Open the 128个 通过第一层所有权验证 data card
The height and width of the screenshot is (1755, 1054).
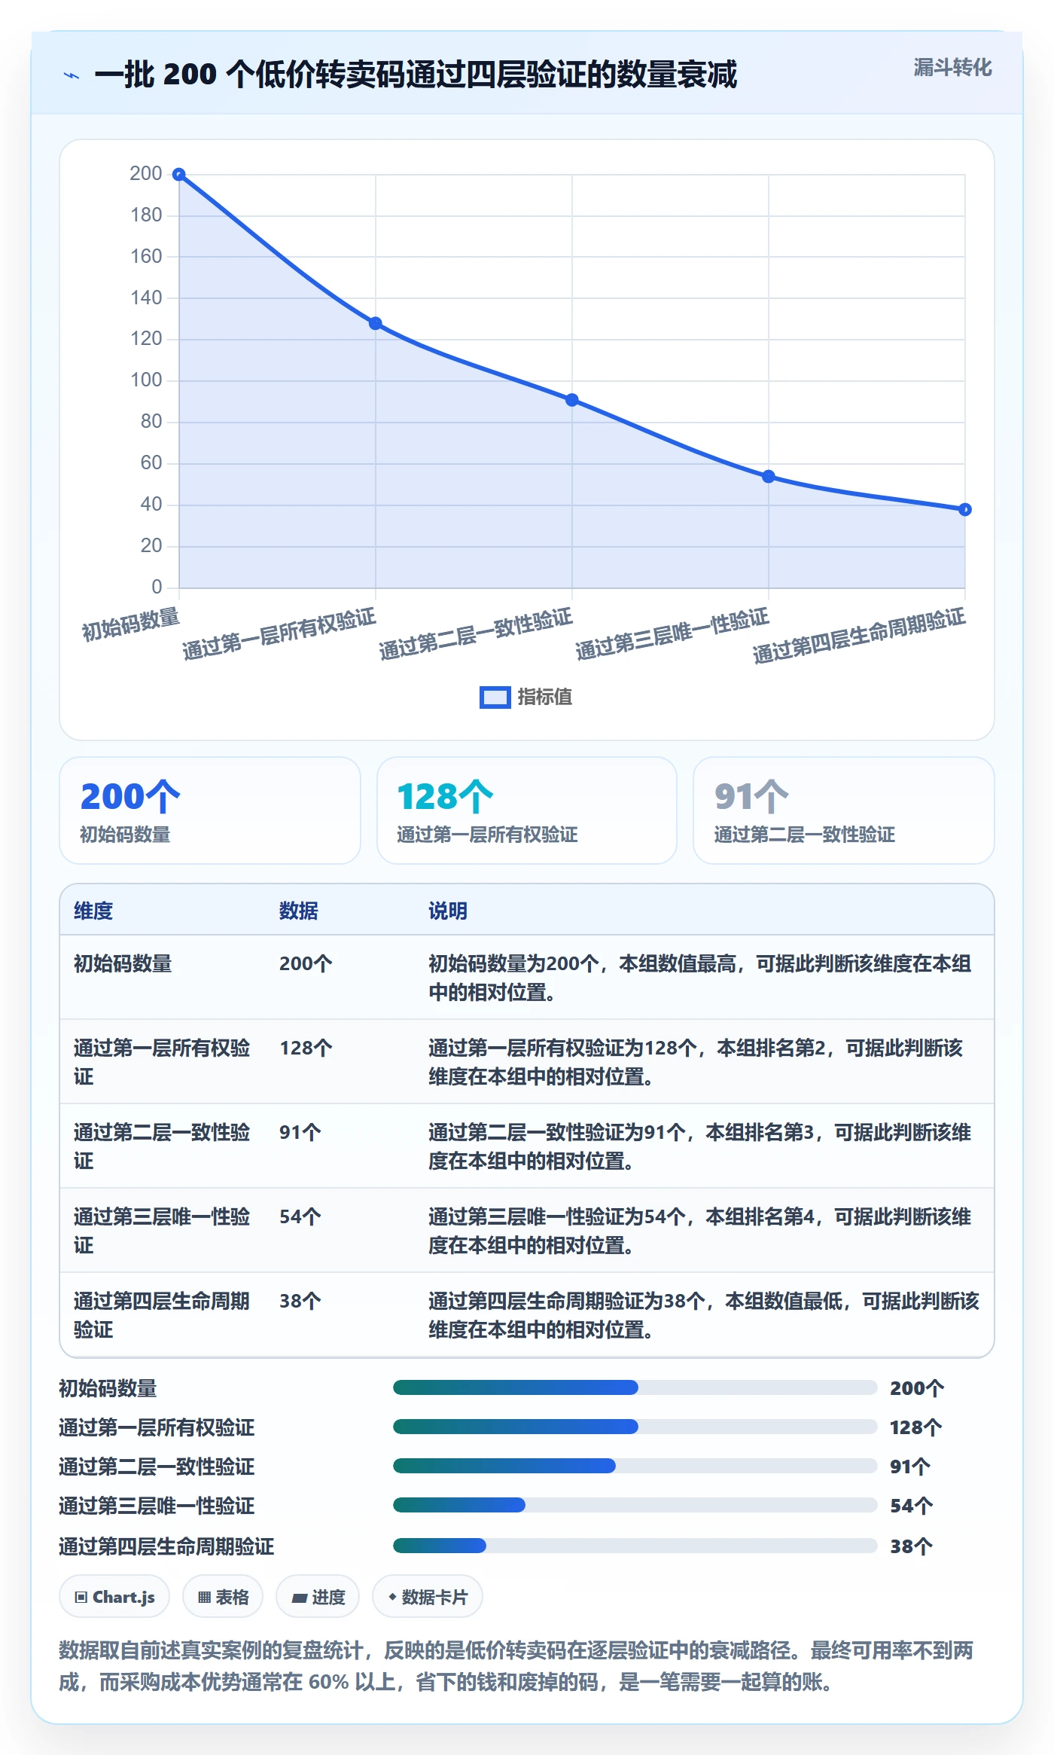pos(527,810)
